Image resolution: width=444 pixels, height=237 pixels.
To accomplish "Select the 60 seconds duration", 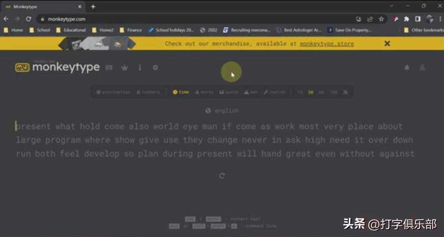I will 321,92.
